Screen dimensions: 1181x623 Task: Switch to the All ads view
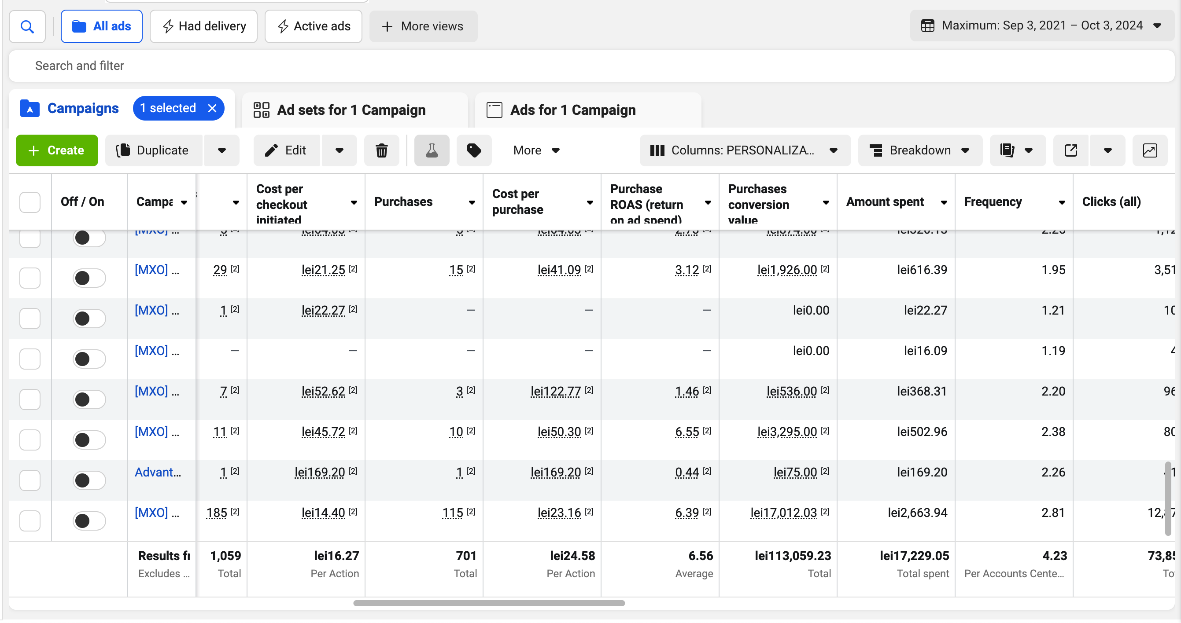click(x=101, y=26)
